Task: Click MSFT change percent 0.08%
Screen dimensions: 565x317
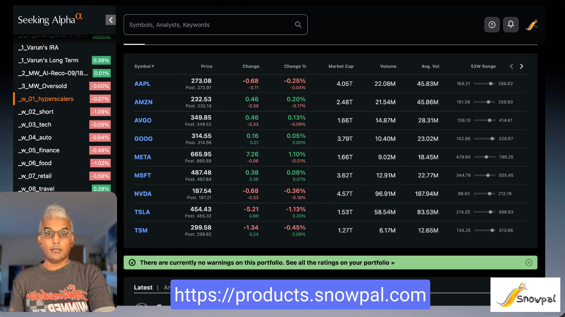Action: pos(296,172)
